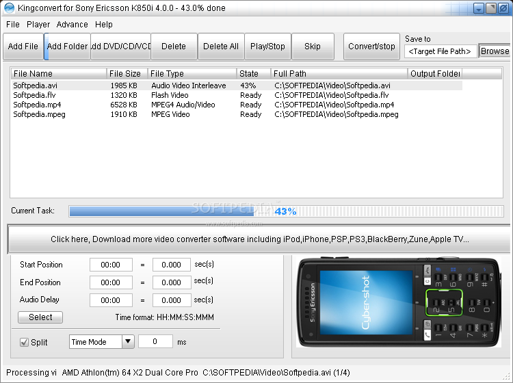Click the Target File Path field
This screenshot has width=513, height=383.
pos(440,51)
